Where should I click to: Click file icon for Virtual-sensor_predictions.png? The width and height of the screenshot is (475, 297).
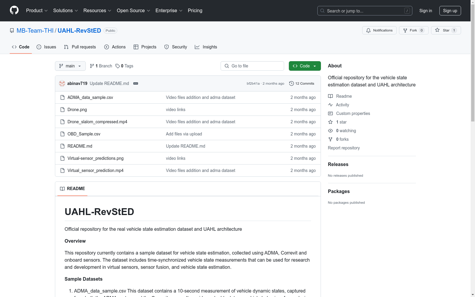point(62,158)
